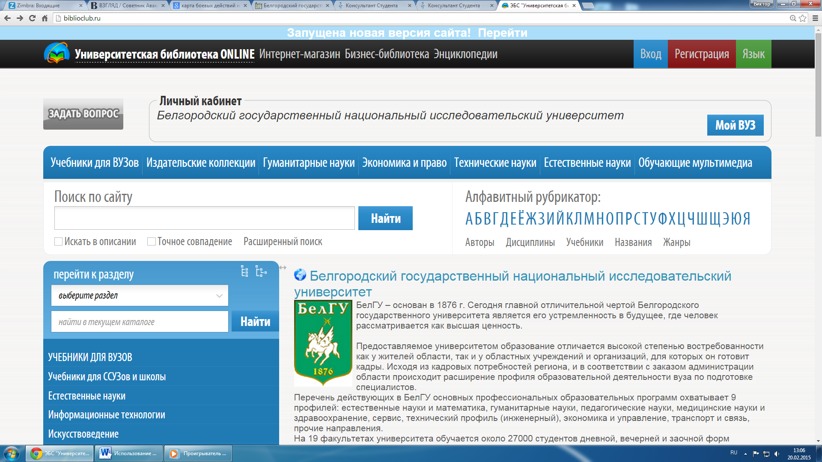
Task: Close the Zimbra tab
Action: pyautogui.click(x=81, y=6)
